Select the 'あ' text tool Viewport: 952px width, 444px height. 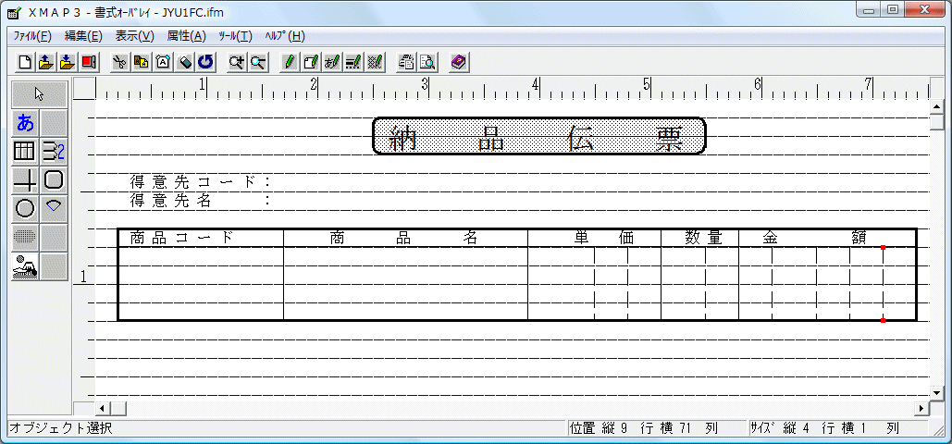(x=26, y=123)
